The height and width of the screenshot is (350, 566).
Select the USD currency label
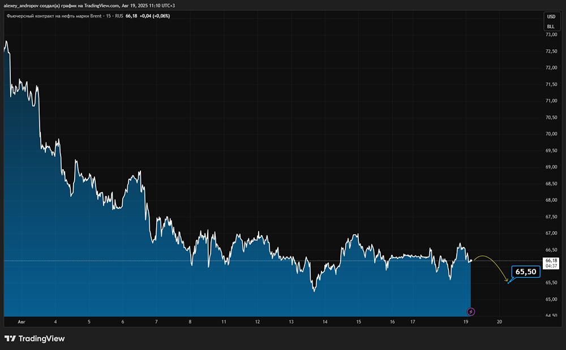click(x=551, y=17)
